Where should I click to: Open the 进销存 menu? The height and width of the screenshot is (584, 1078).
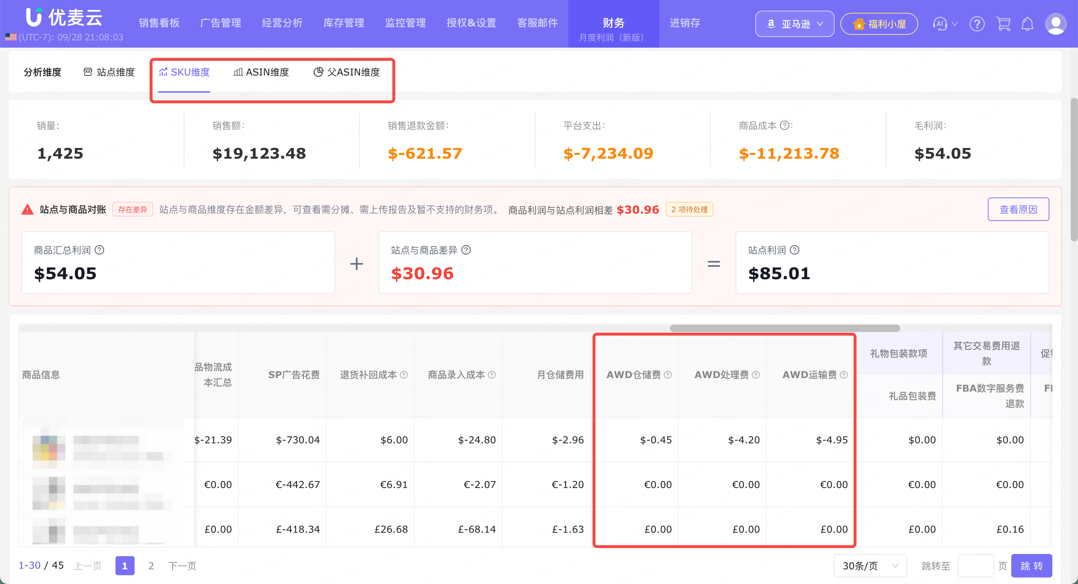pyautogui.click(x=685, y=23)
